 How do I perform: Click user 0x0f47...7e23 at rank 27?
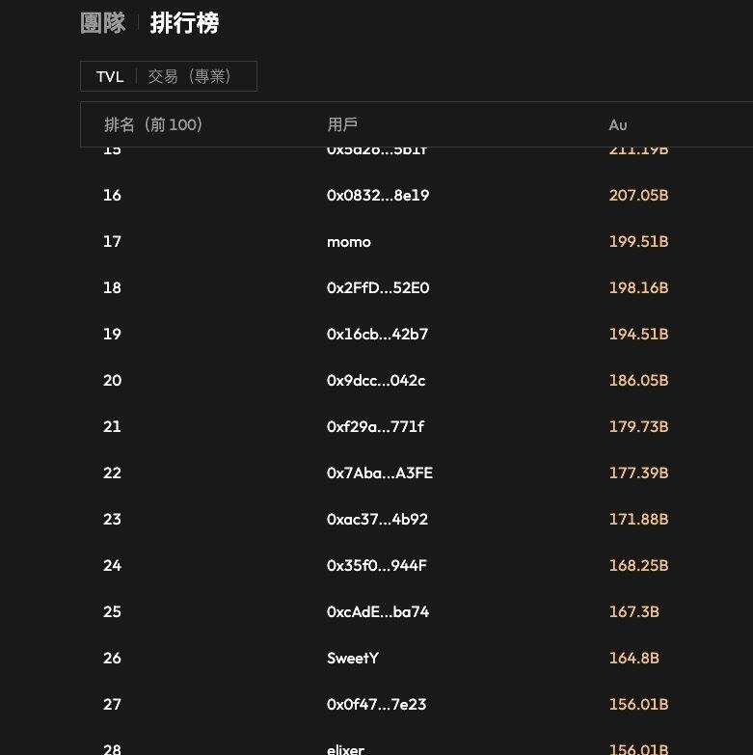(376, 705)
